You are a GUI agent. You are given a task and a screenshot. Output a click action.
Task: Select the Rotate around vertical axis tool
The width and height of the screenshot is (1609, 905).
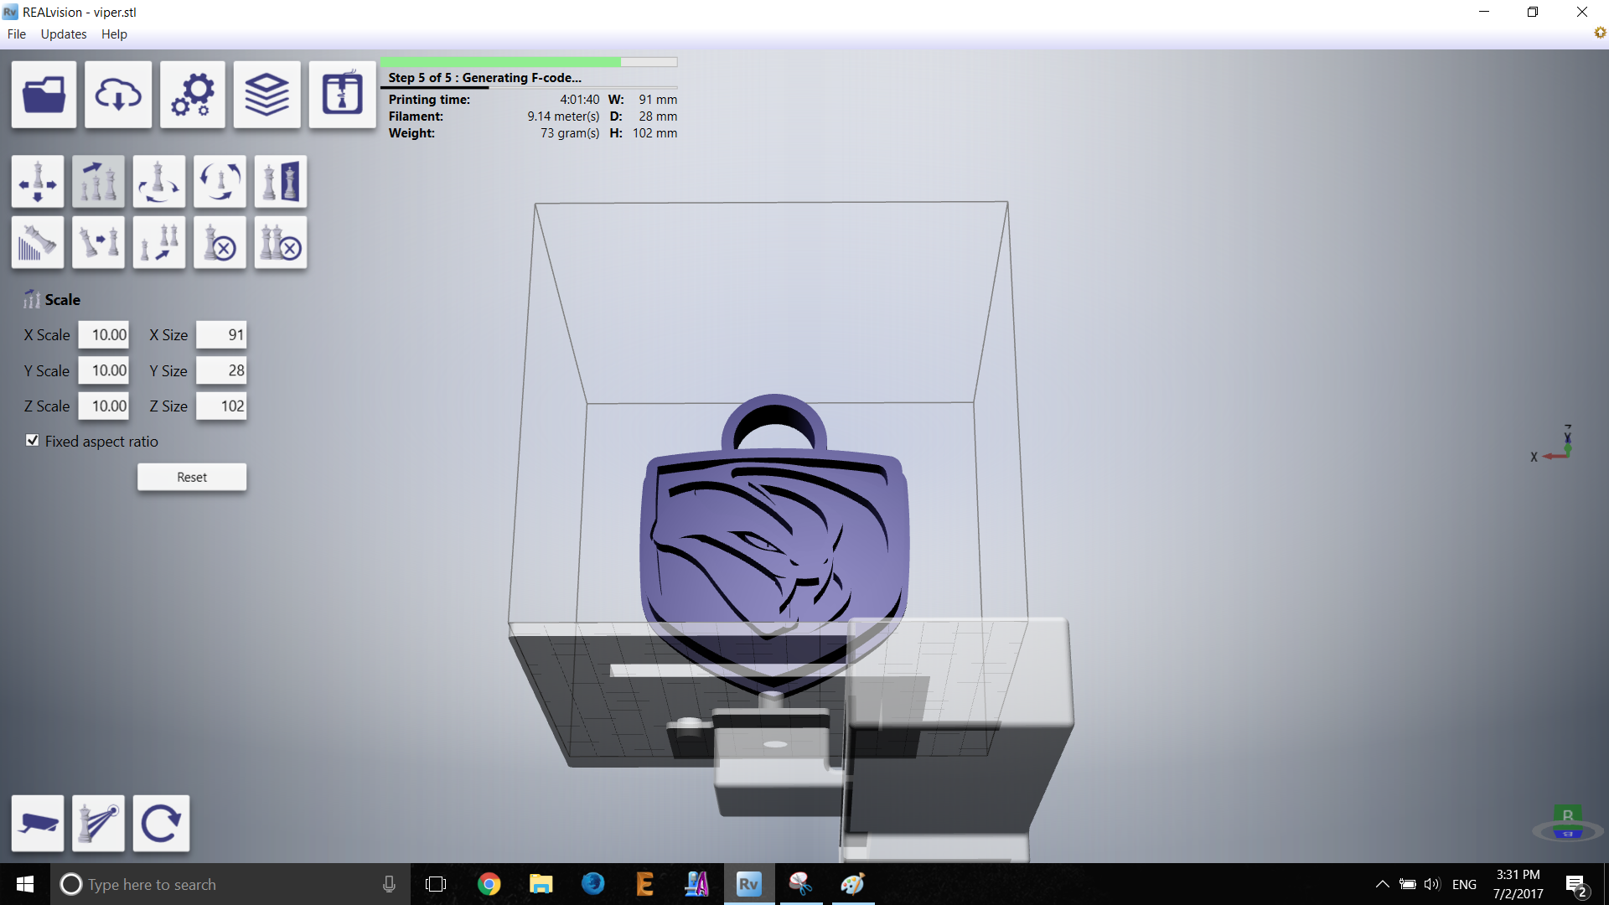[159, 181]
